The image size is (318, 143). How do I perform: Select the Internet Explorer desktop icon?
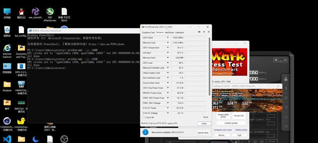point(7,51)
